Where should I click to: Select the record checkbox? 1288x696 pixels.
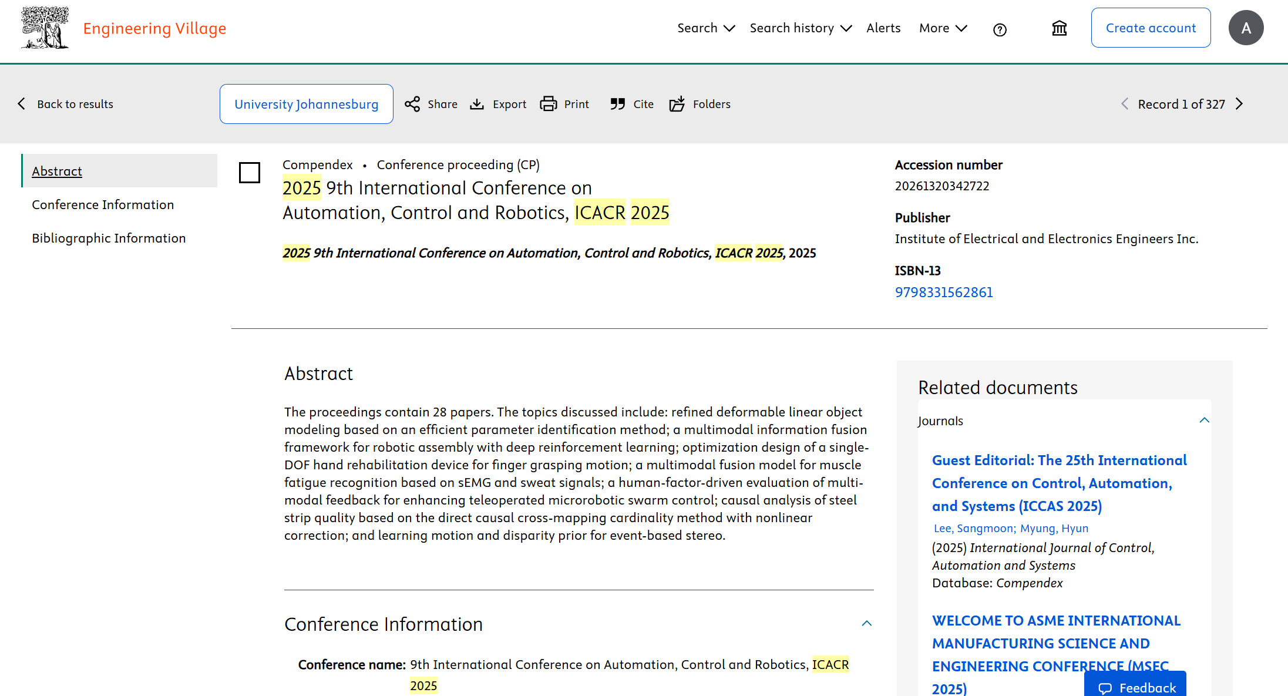[x=250, y=173]
